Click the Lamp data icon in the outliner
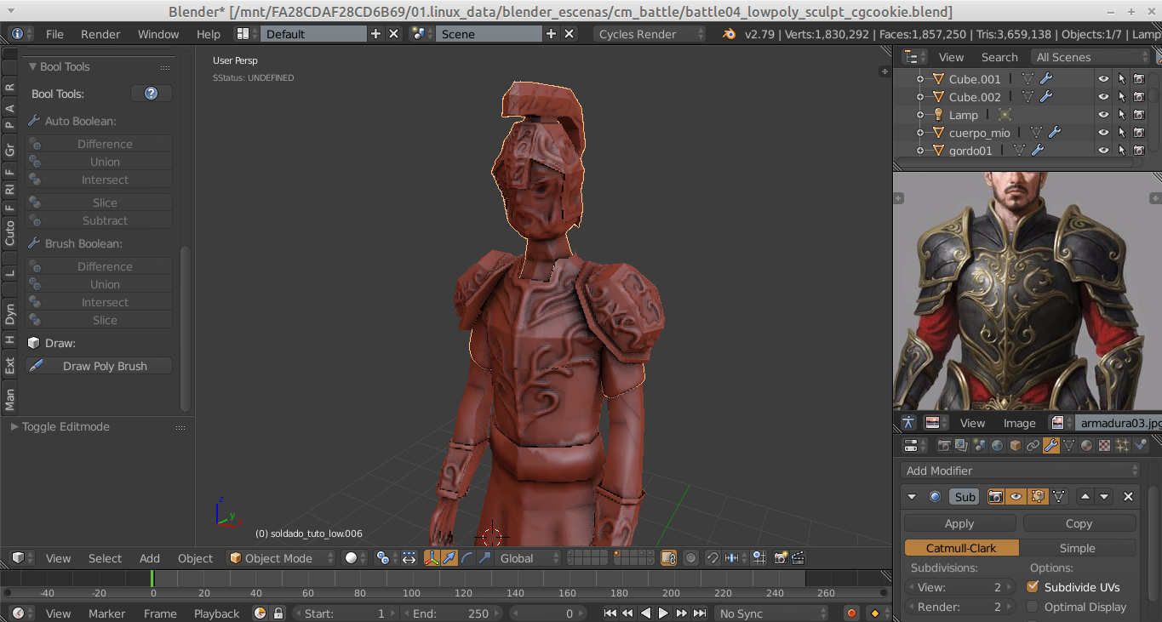 [1005, 115]
